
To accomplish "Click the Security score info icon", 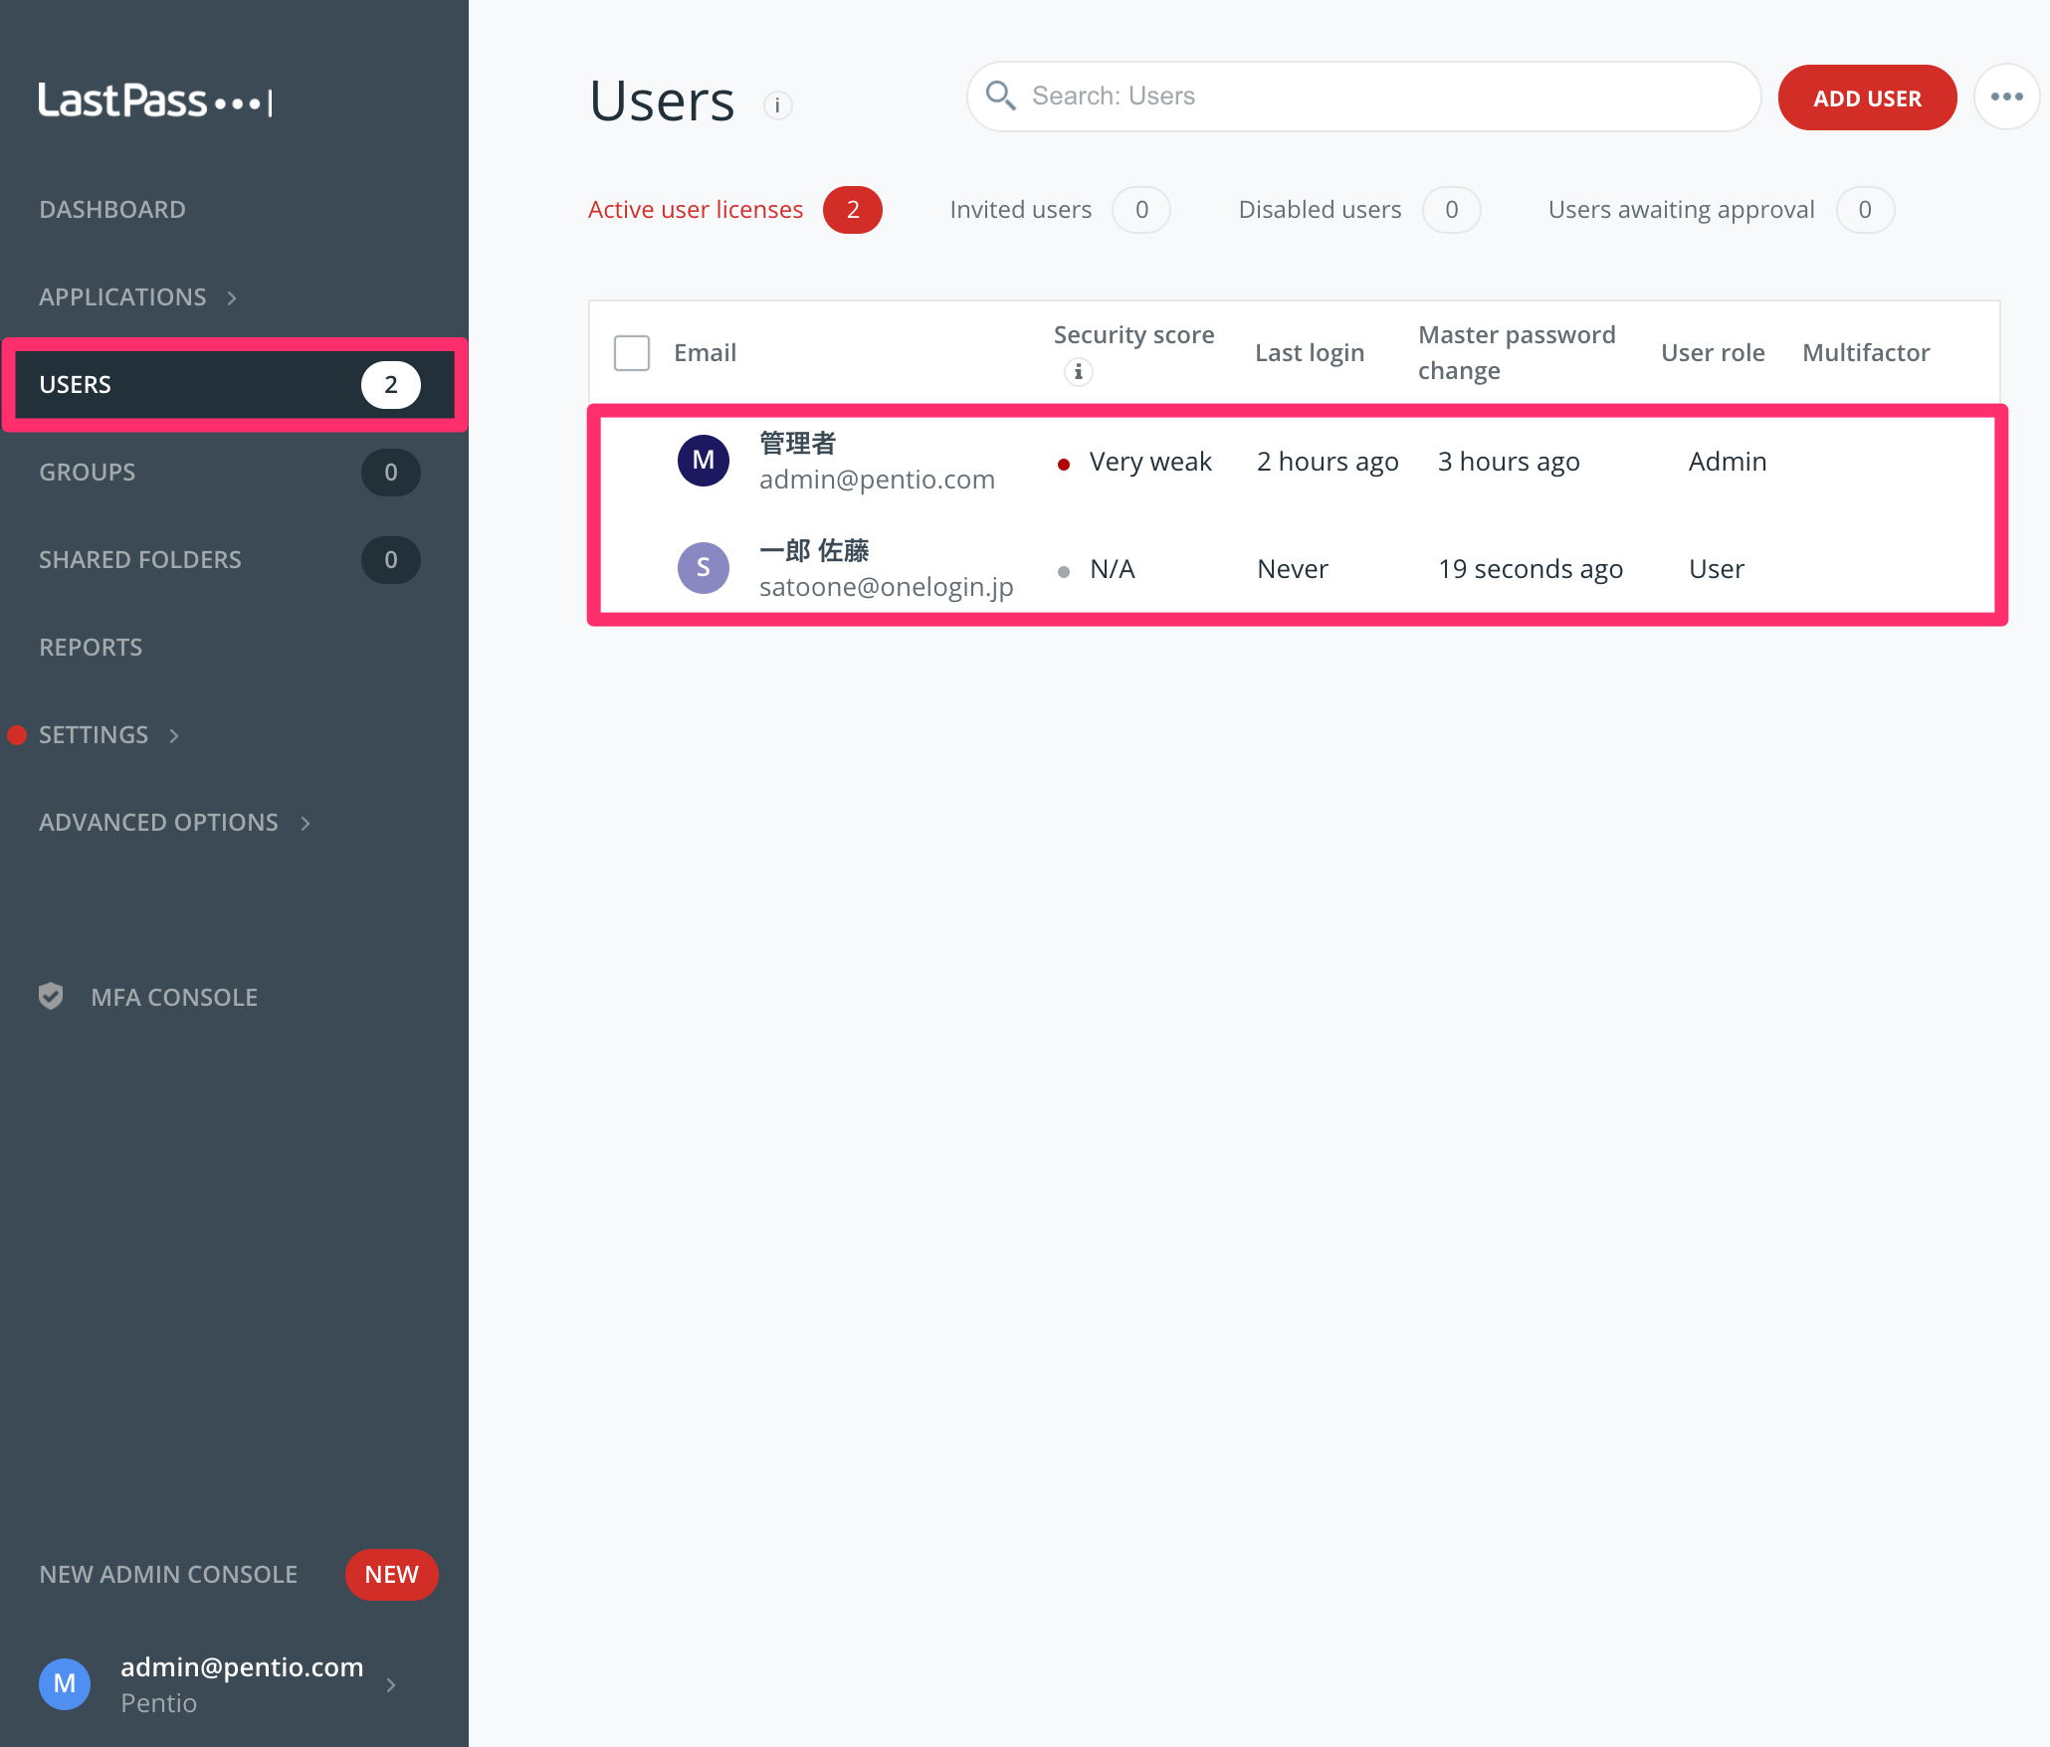I will tap(1078, 372).
